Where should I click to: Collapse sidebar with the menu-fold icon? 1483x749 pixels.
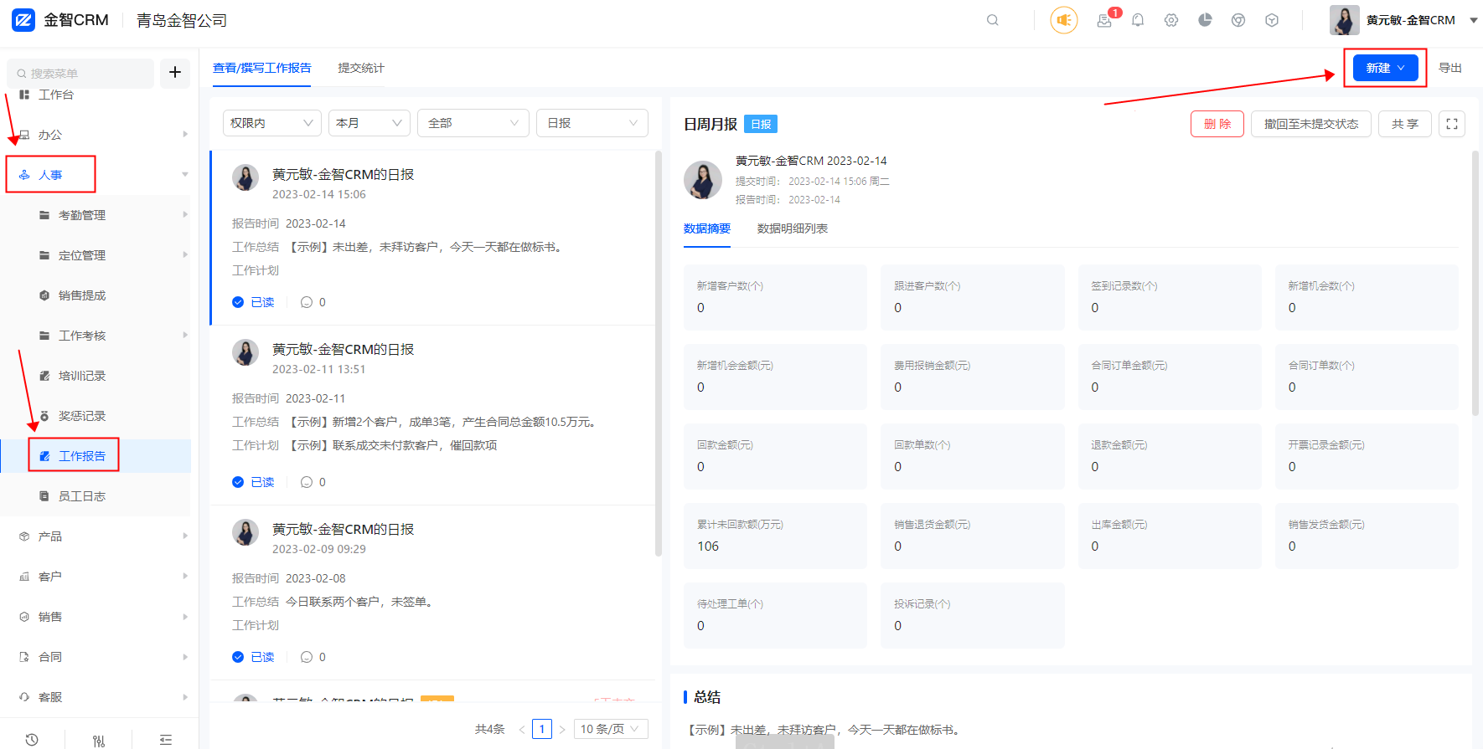pos(166,740)
